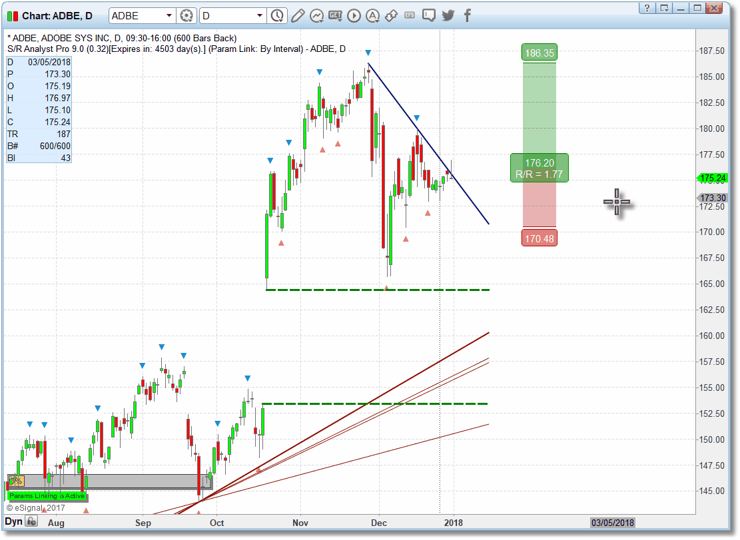
Task: Click the 152.50 price axis label
Action: [x=711, y=413]
